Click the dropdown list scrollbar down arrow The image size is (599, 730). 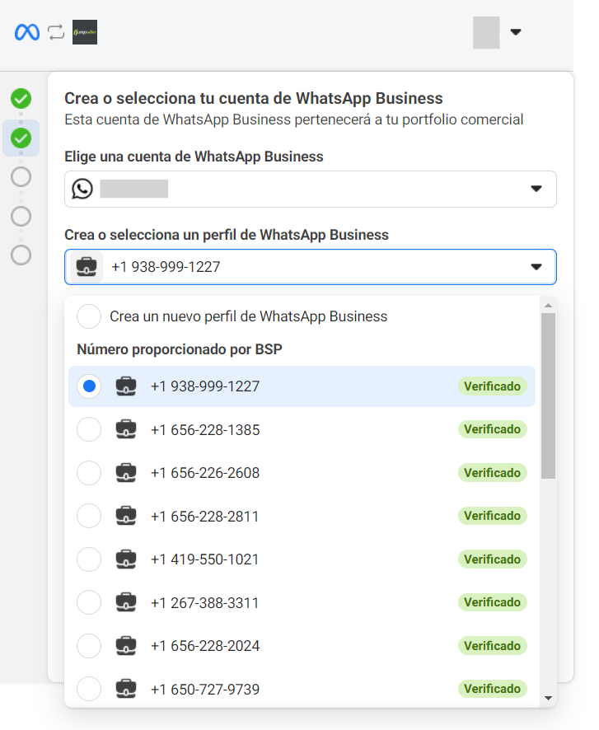(549, 698)
